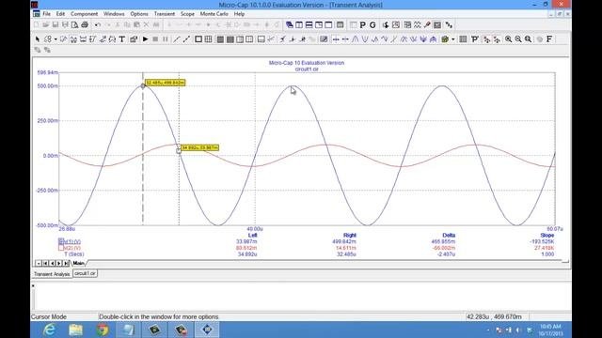Image resolution: width=602 pixels, height=338 pixels.
Task: Open File Explorer from the taskbar
Action: point(76,330)
